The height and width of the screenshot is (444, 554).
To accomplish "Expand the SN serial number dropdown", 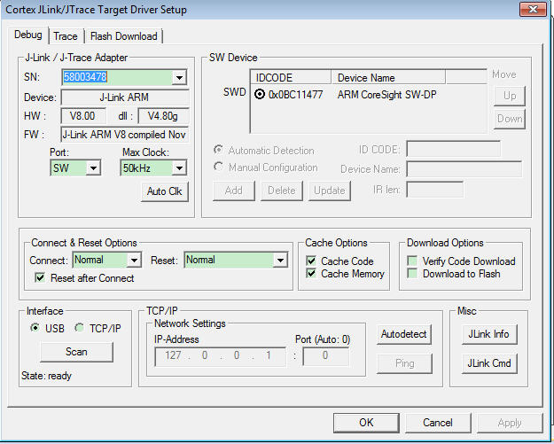I will [179, 77].
